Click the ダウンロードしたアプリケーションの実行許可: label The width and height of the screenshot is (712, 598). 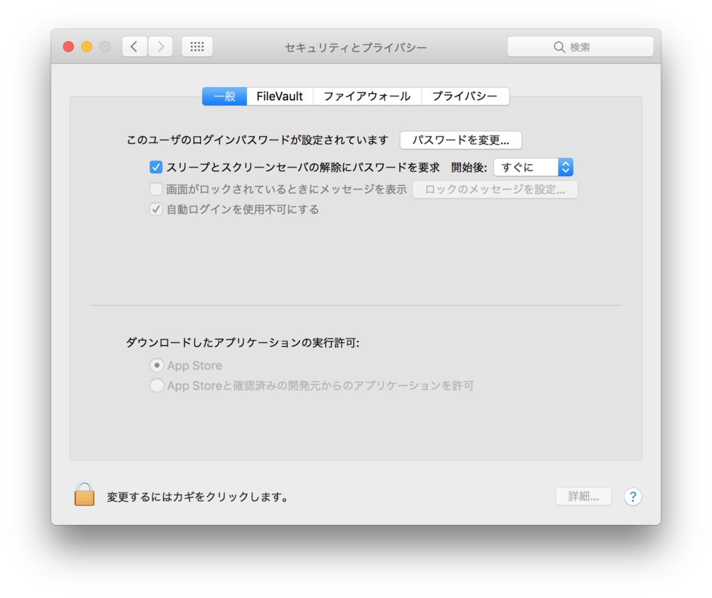(243, 343)
